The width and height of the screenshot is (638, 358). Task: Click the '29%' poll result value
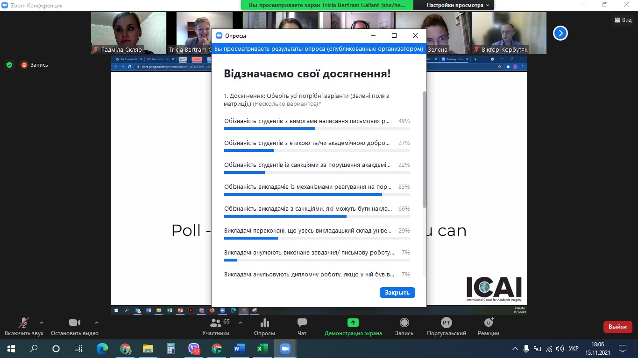coord(404,231)
